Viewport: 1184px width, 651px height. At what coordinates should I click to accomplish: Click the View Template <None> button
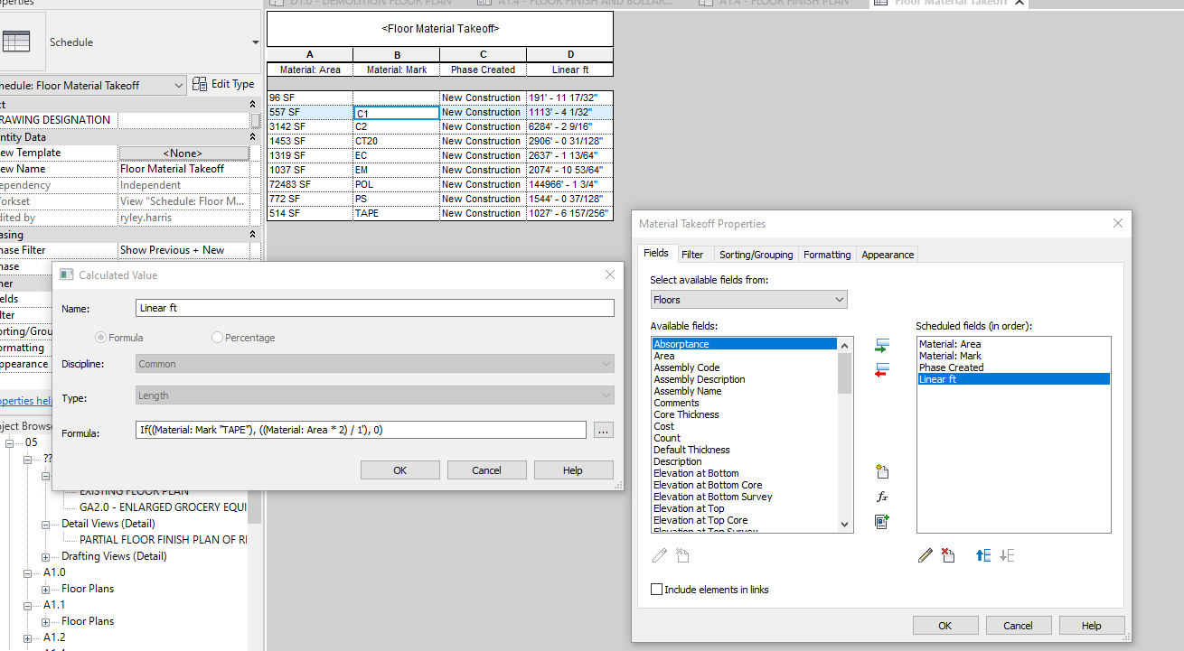point(183,153)
